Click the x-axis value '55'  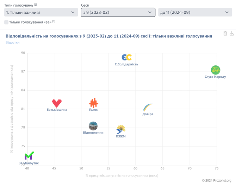coord(108,168)
